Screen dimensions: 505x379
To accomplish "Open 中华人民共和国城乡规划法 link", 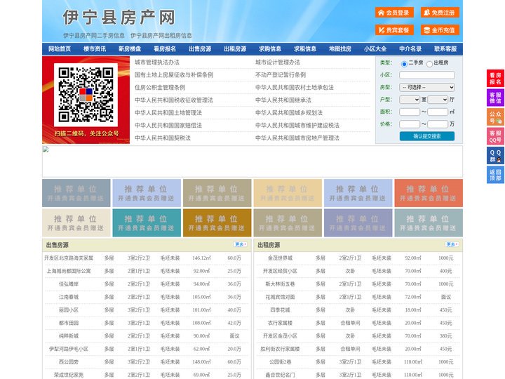I will [289, 112].
